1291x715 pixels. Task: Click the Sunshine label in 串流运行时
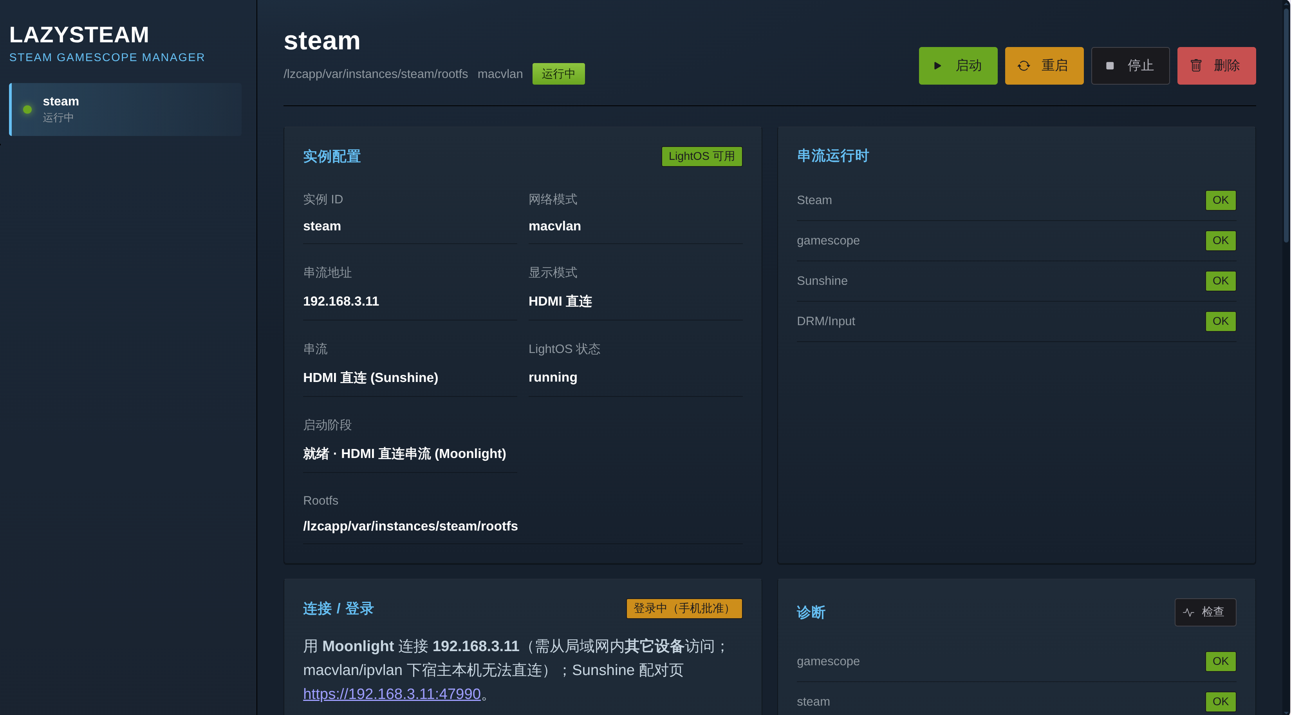coord(822,281)
